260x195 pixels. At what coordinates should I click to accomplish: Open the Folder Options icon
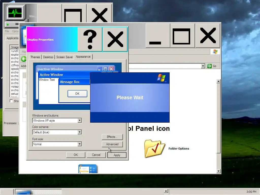tap(155, 149)
